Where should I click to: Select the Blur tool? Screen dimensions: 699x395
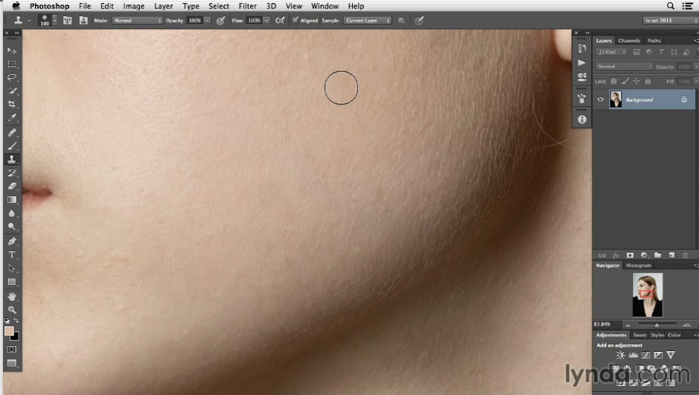[12, 213]
